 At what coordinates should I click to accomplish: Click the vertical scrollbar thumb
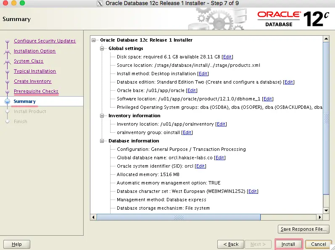click(326, 118)
